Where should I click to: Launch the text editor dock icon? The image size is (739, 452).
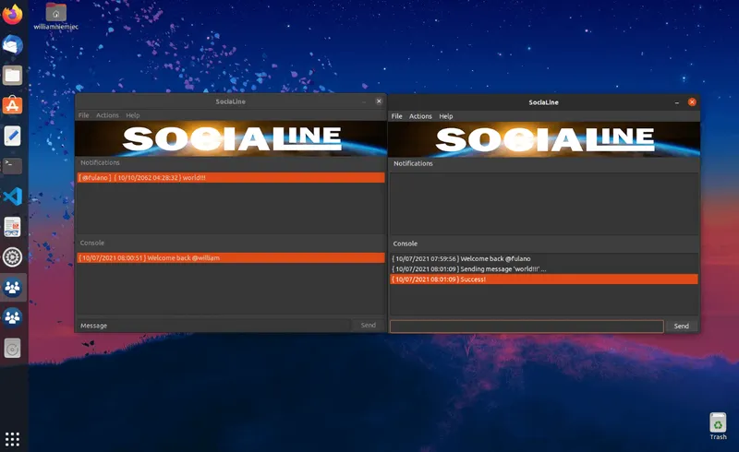click(12, 137)
